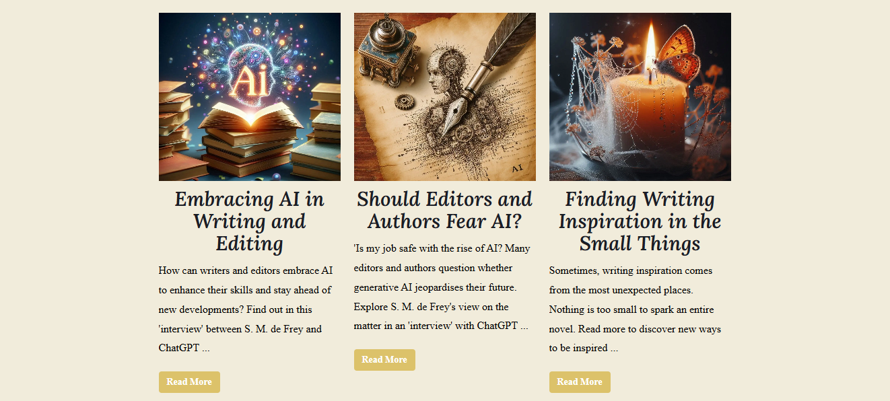The width and height of the screenshot is (890, 401).
Task: Click excerpt starting 'Is my job safe'
Action: tap(442, 287)
